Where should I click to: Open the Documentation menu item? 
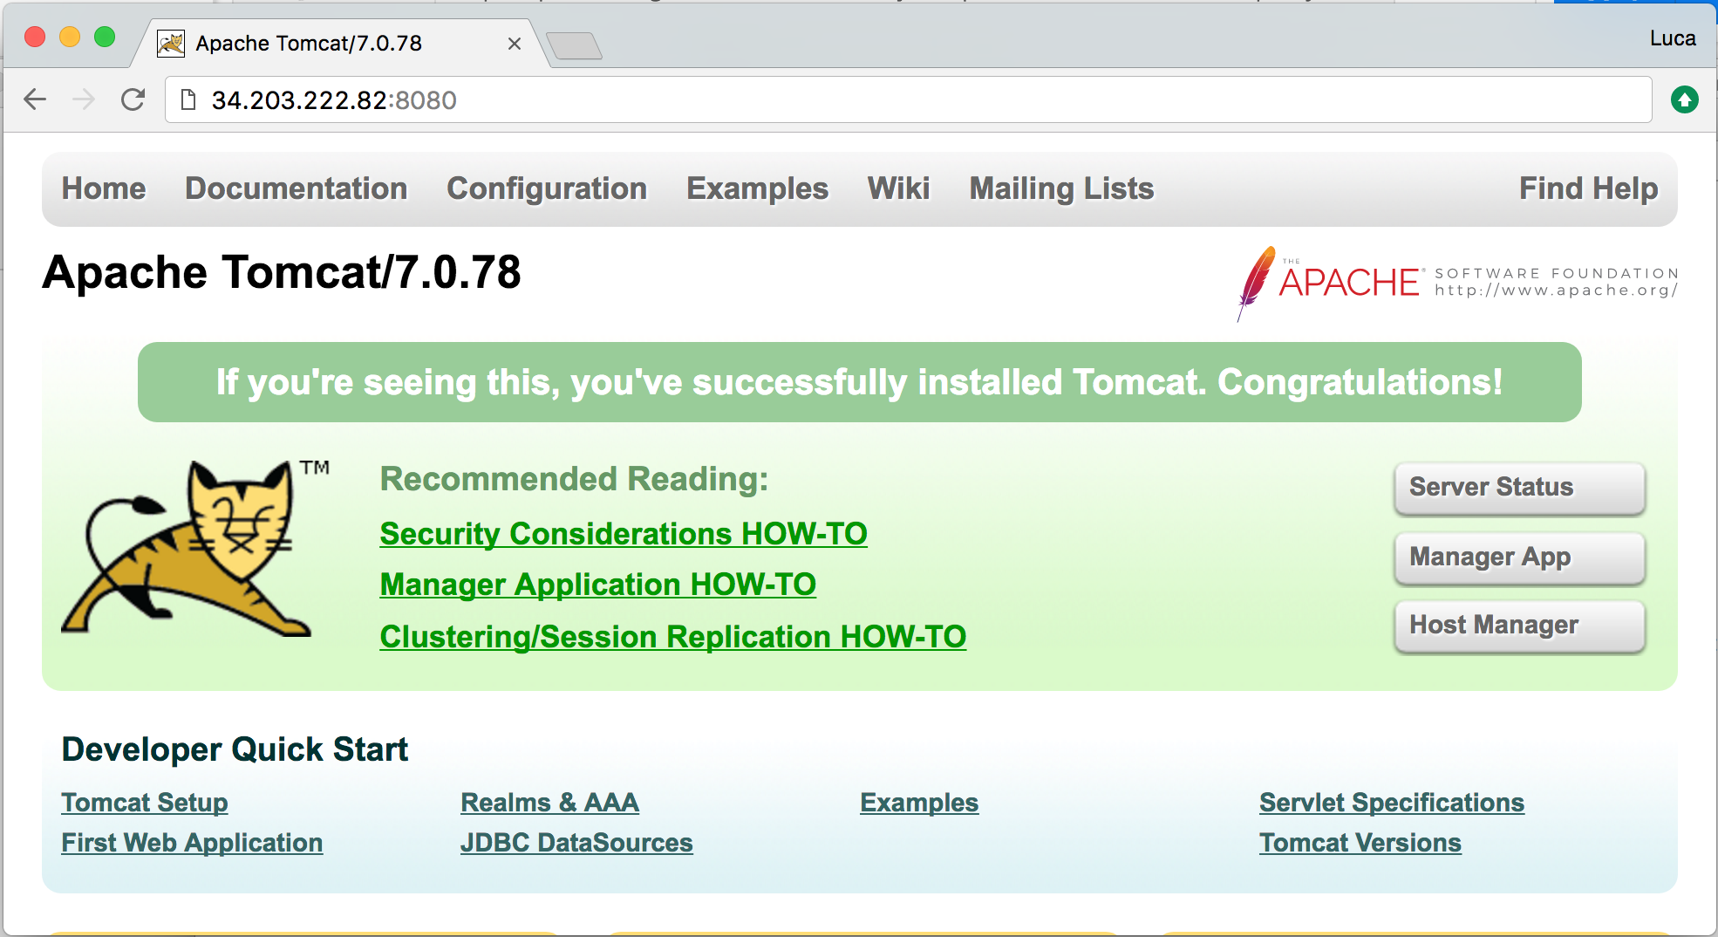(297, 188)
